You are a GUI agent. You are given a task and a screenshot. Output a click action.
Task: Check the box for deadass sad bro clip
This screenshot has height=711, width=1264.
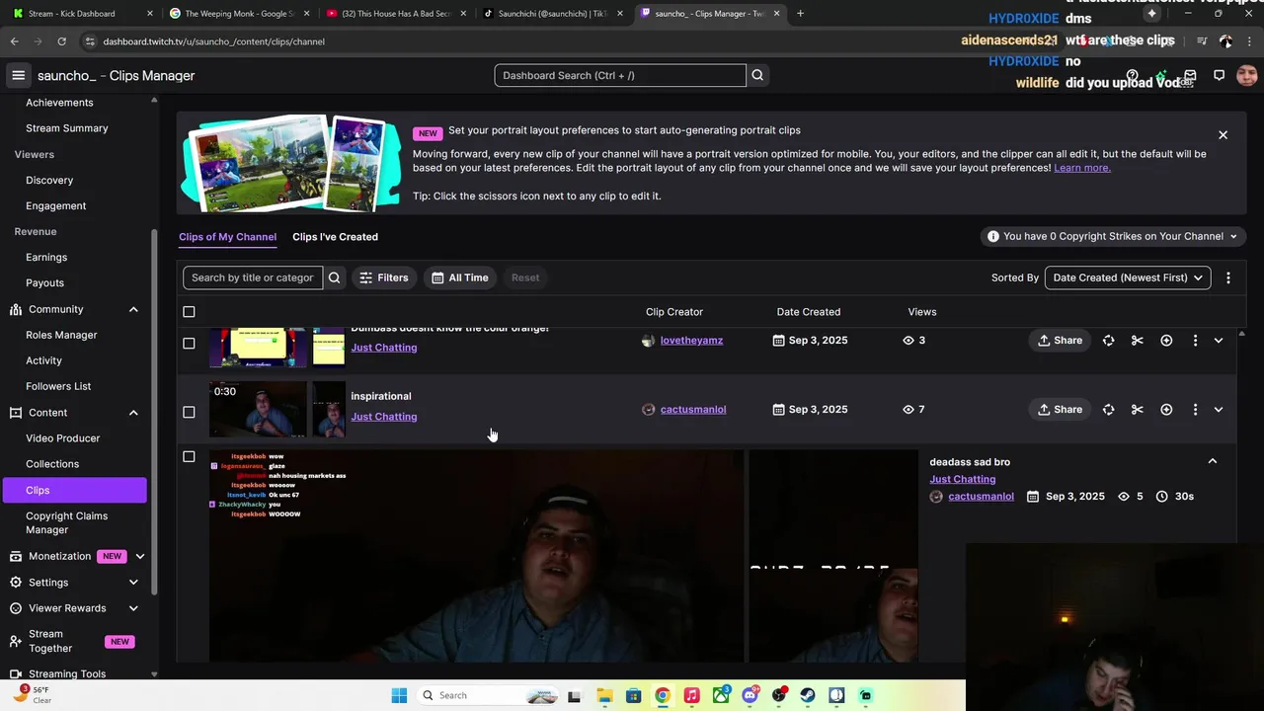point(189,456)
